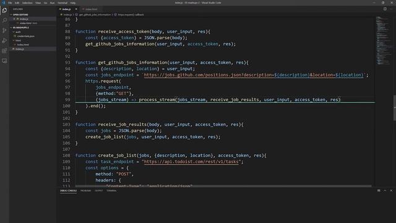This screenshot has height=223, width=396.
Task: Open the Run menu
Action: [x=52, y=2]
